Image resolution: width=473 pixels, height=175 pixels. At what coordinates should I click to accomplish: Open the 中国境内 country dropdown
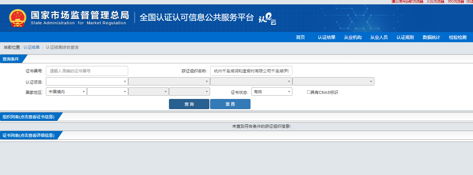[x=66, y=92]
